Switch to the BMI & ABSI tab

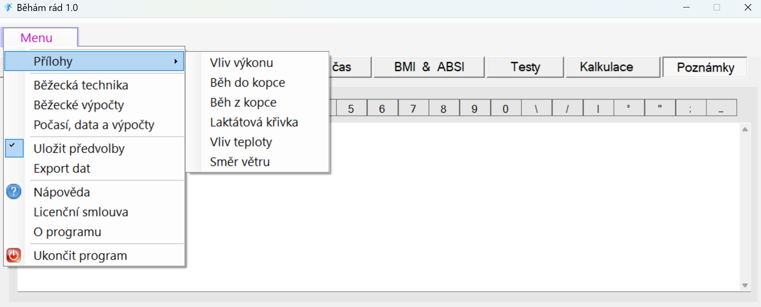coord(429,67)
